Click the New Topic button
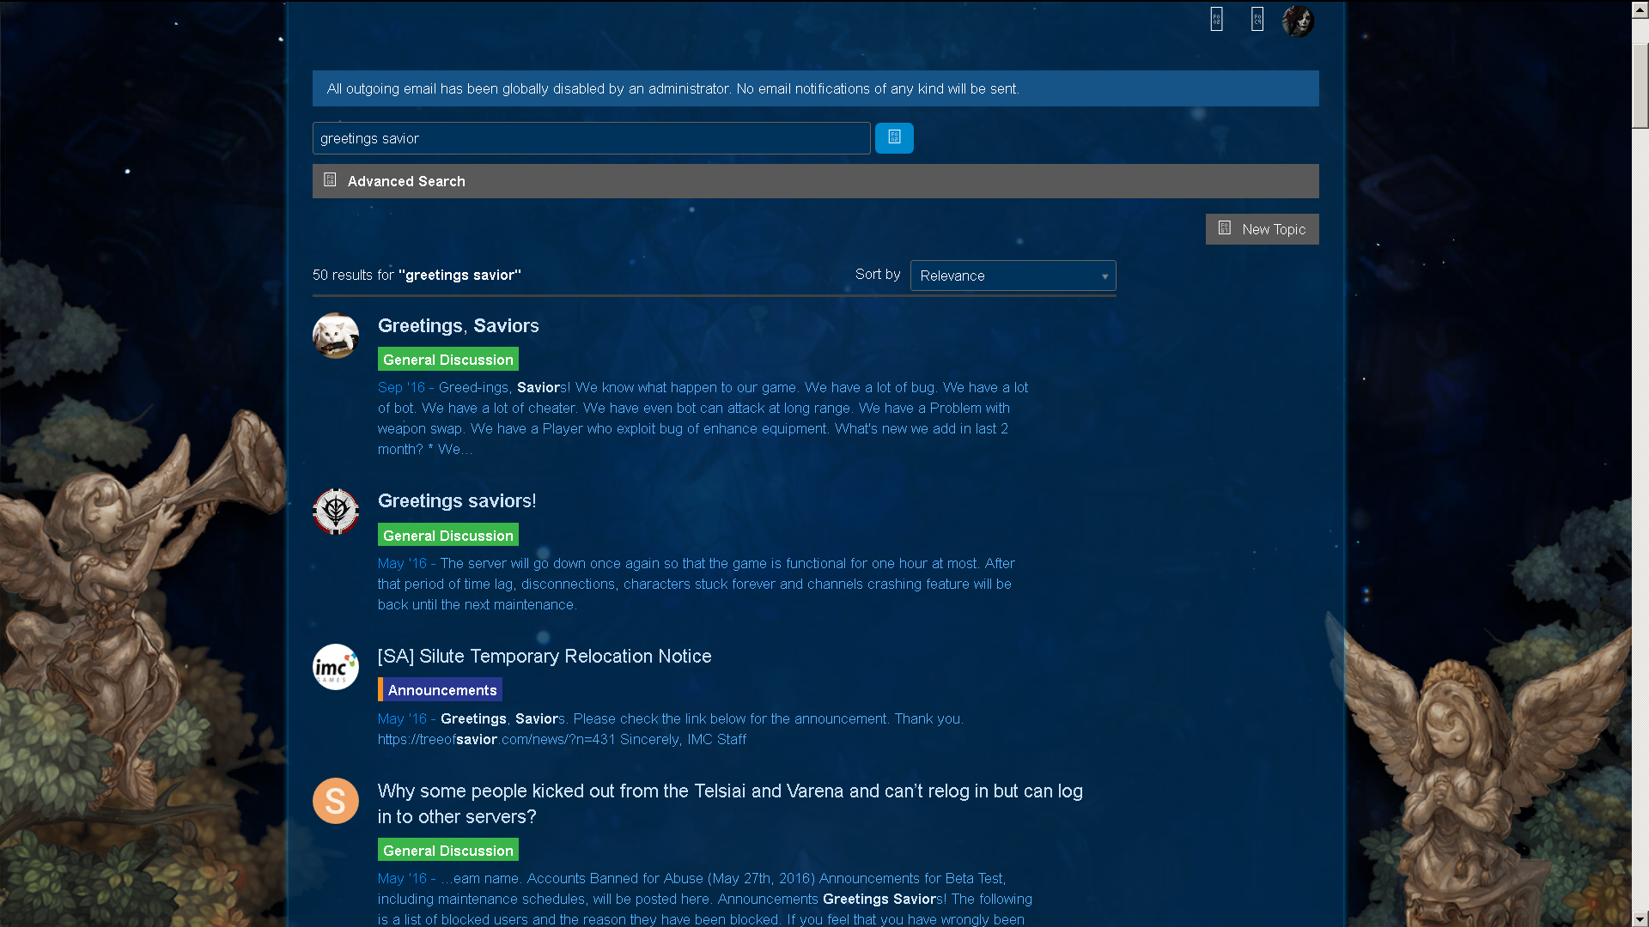1649x927 pixels. (1262, 229)
